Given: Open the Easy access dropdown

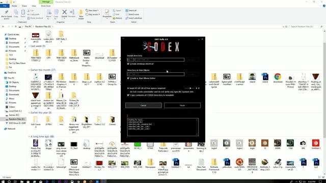Looking at the screenshot, I should 93,14.
